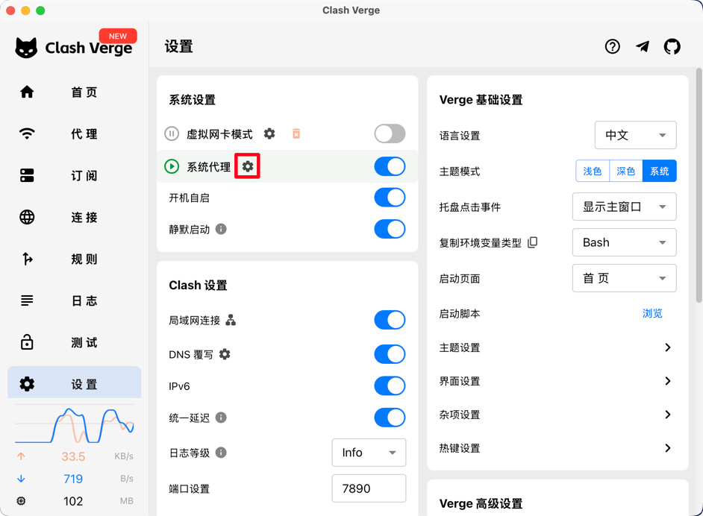Open the 启动页面 dropdown showing 首页
This screenshot has height=516, width=703.
tap(624, 278)
